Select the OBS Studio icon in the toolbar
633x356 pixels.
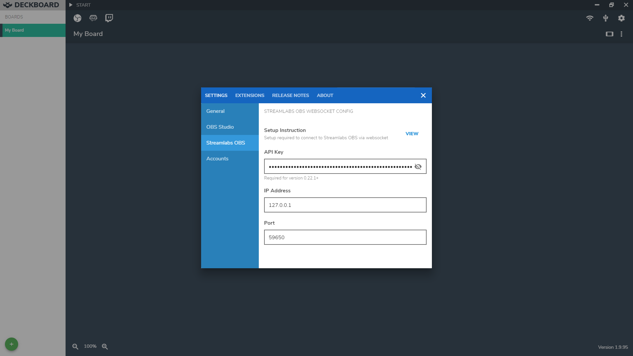pos(77,18)
